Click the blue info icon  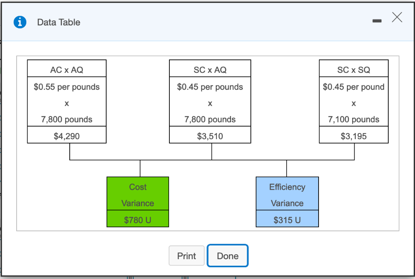tap(20, 22)
